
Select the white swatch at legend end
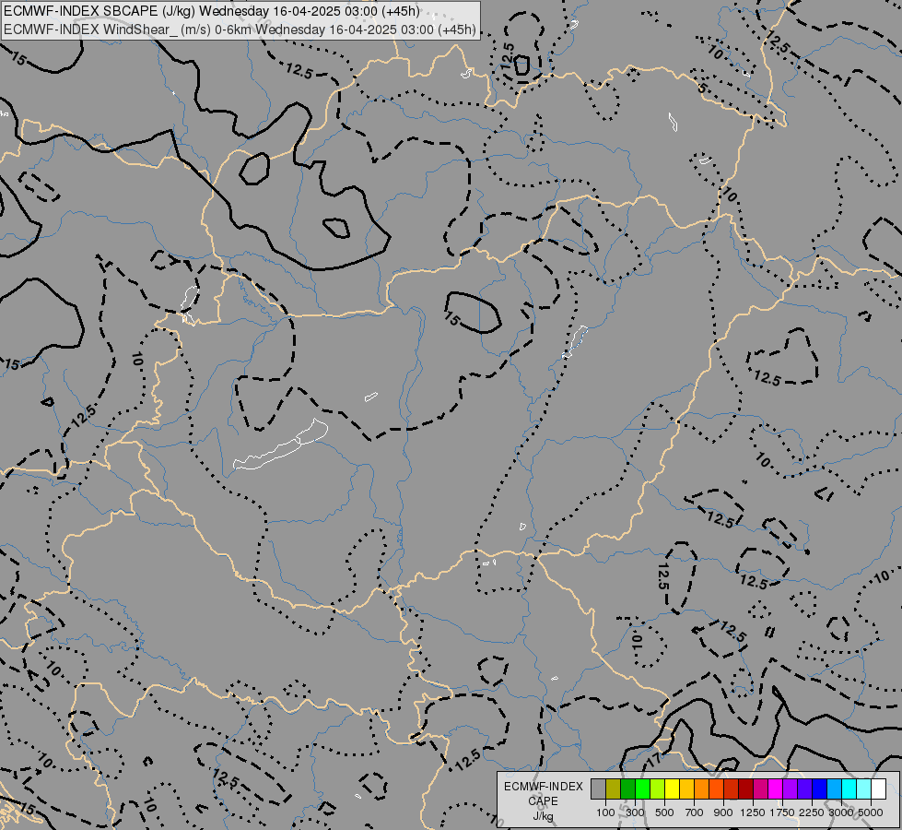[878, 789]
